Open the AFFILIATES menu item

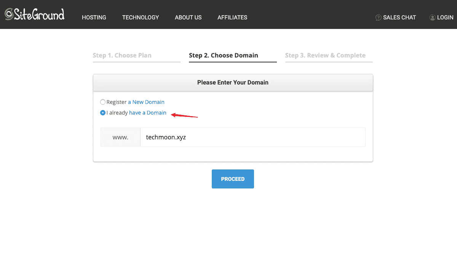[232, 18]
